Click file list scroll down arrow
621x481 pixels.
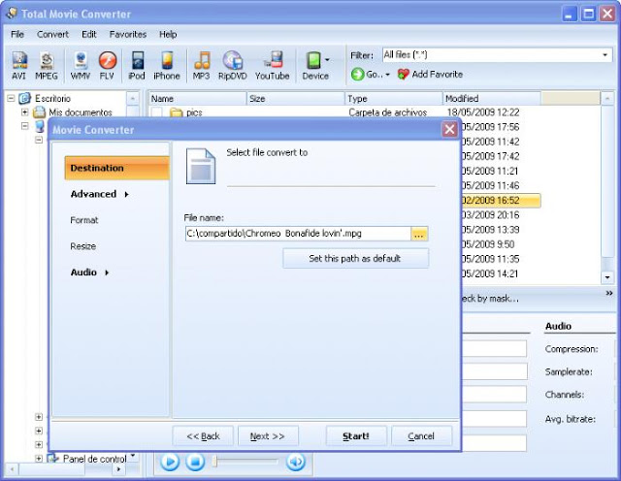point(607,277)
